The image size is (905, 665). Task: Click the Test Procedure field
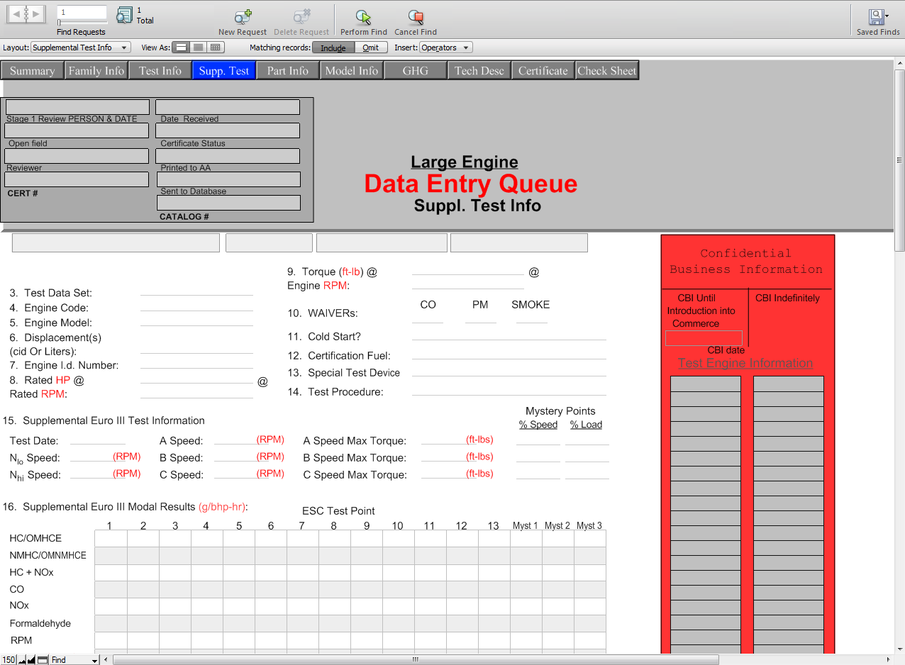[509, 389]
